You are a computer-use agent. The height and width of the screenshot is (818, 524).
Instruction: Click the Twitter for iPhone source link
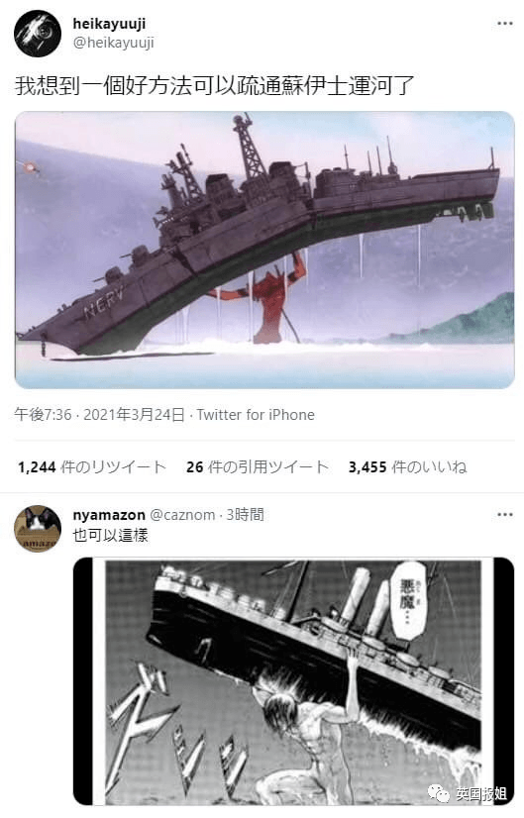(256, 415)
